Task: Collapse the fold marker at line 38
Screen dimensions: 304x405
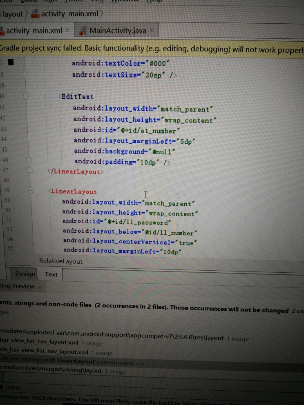Action: 25,74
